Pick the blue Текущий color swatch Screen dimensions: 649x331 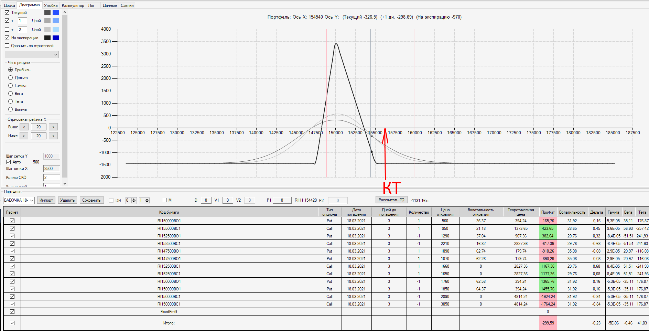pyautogui.click(x=56, y=12)
